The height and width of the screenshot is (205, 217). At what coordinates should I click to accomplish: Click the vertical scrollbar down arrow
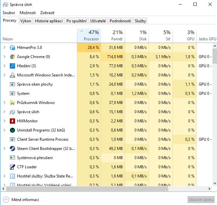click(x=215, y=183)
